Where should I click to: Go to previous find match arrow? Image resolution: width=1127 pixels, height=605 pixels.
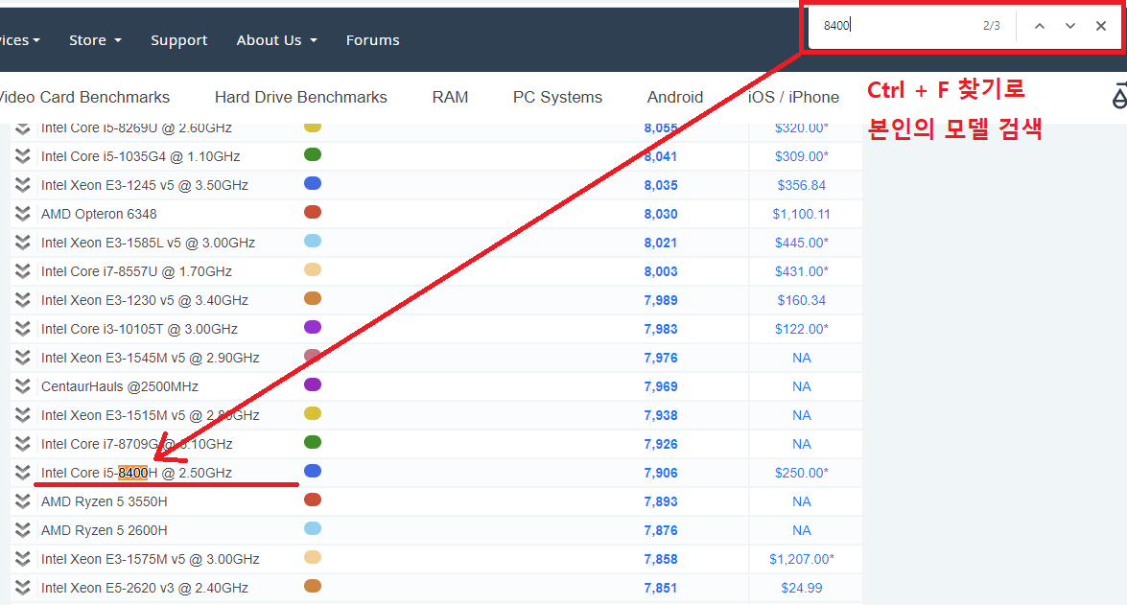(x=1040, y=26)
